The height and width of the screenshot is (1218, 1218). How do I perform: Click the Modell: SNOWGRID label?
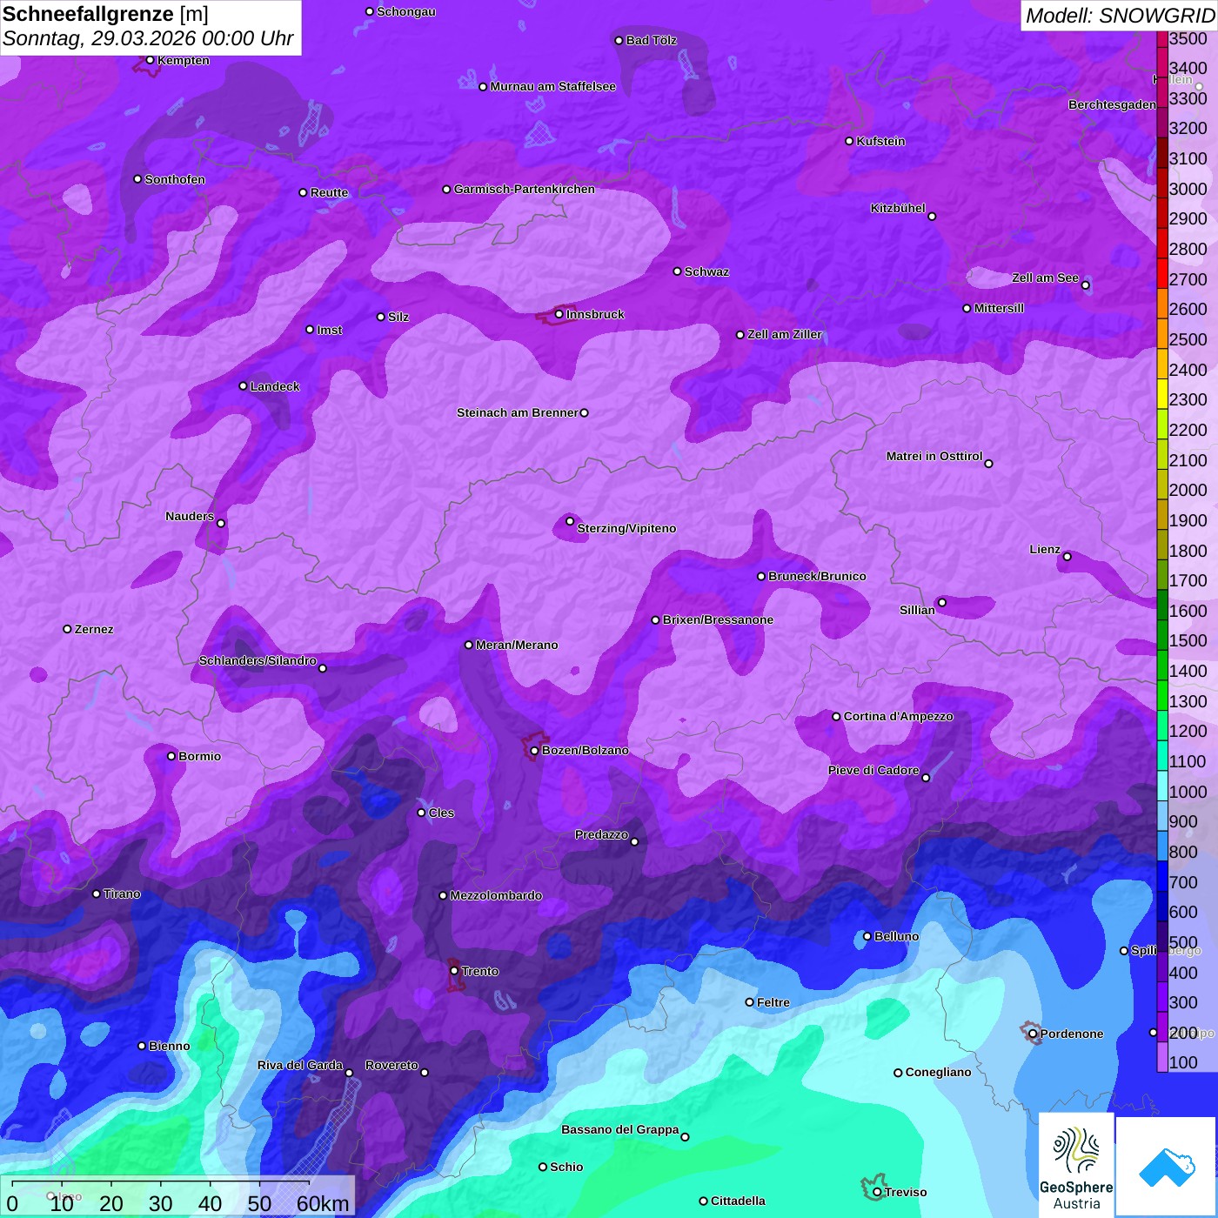[x=1120, y=16]
